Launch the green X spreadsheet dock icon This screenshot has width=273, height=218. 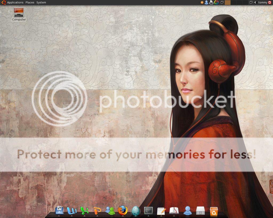pos(85,211)
